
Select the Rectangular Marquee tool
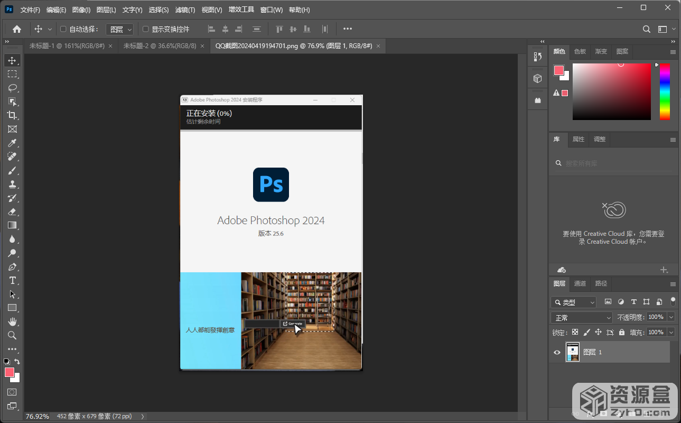[12, 74]
